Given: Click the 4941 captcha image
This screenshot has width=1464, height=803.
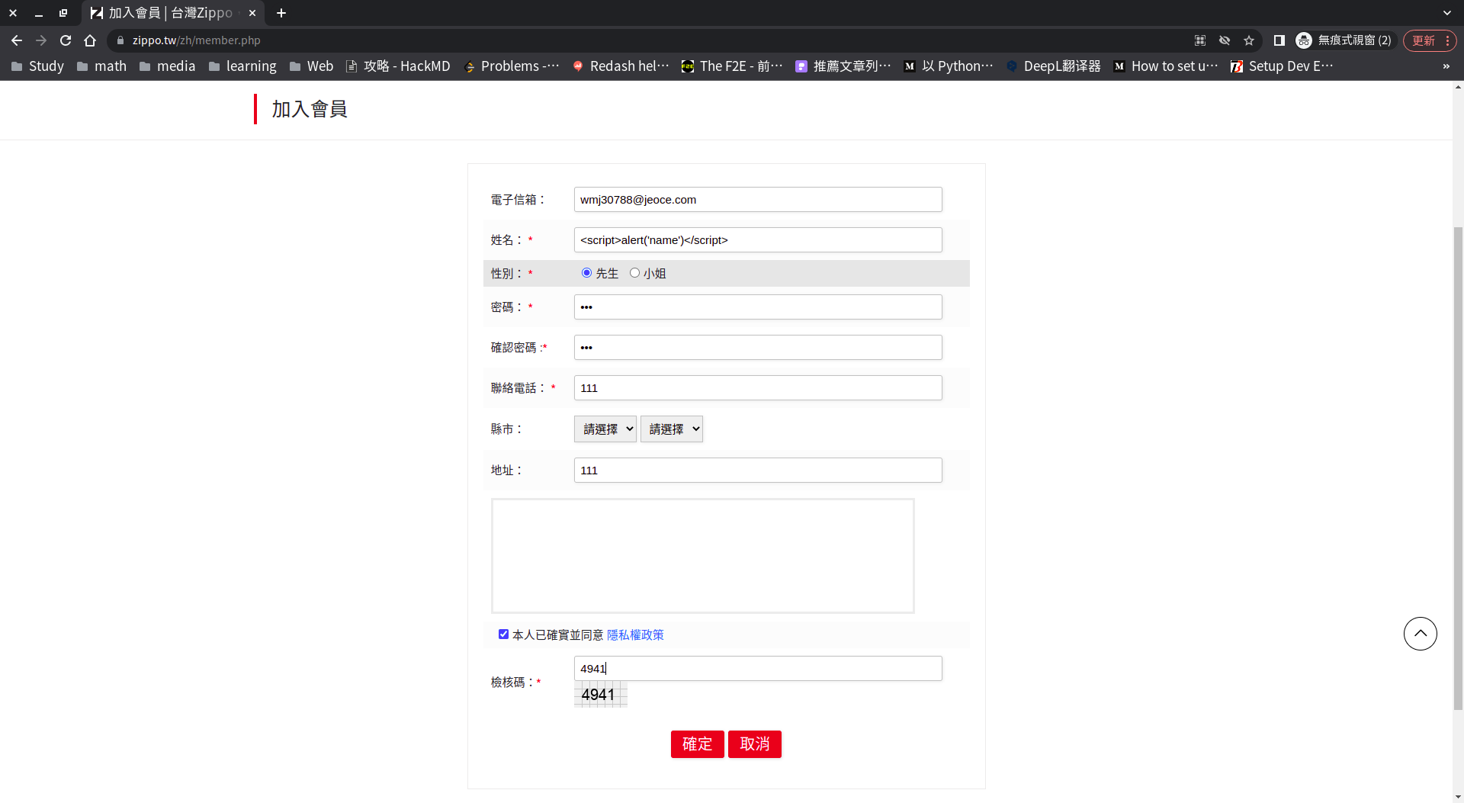Looking at the screenshot, I should click(601, 695).
